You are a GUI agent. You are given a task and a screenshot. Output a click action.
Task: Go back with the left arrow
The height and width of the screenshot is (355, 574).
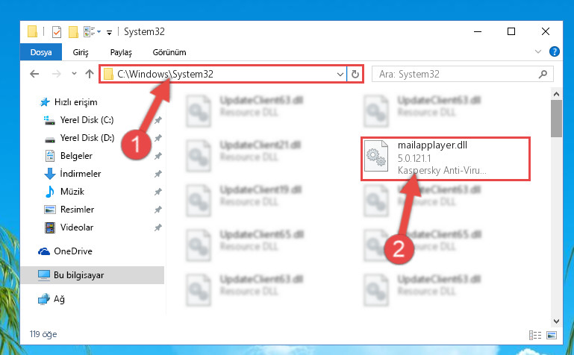[x=34, y=74]
